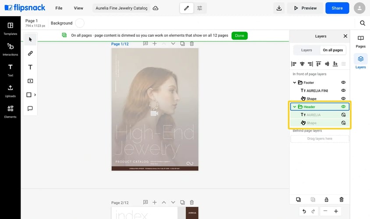The height and width of the screenshot is (219, 370).
Task: Expand the shape tool options arrow
Action: [x=35, y=95]
